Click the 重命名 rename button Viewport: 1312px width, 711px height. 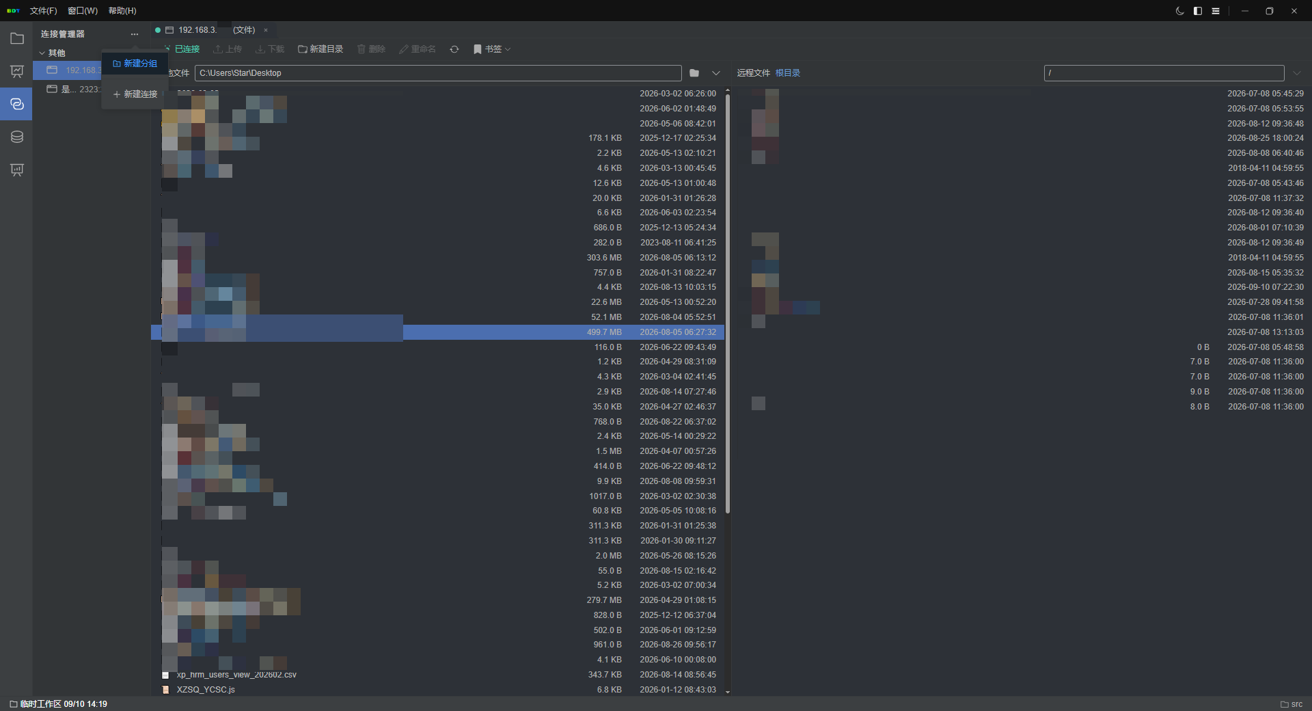click(418, 49)
